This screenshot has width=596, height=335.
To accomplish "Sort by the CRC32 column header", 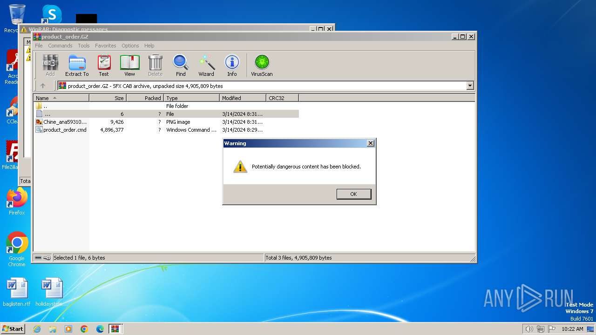I will [x=282, y=98].
